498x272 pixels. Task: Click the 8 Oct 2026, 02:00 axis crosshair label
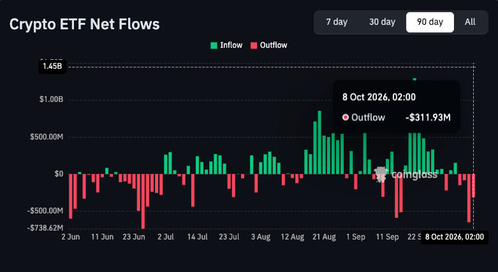coord(455,237)
